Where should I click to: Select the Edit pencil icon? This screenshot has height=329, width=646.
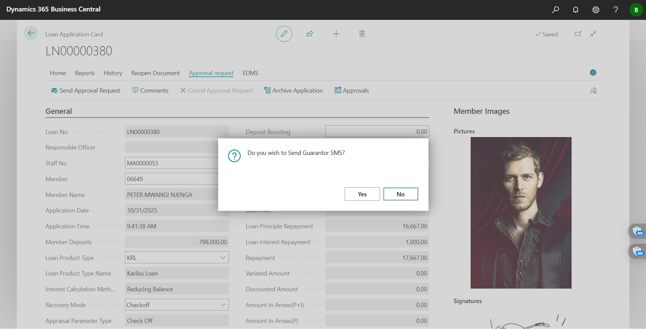[284, 34]
